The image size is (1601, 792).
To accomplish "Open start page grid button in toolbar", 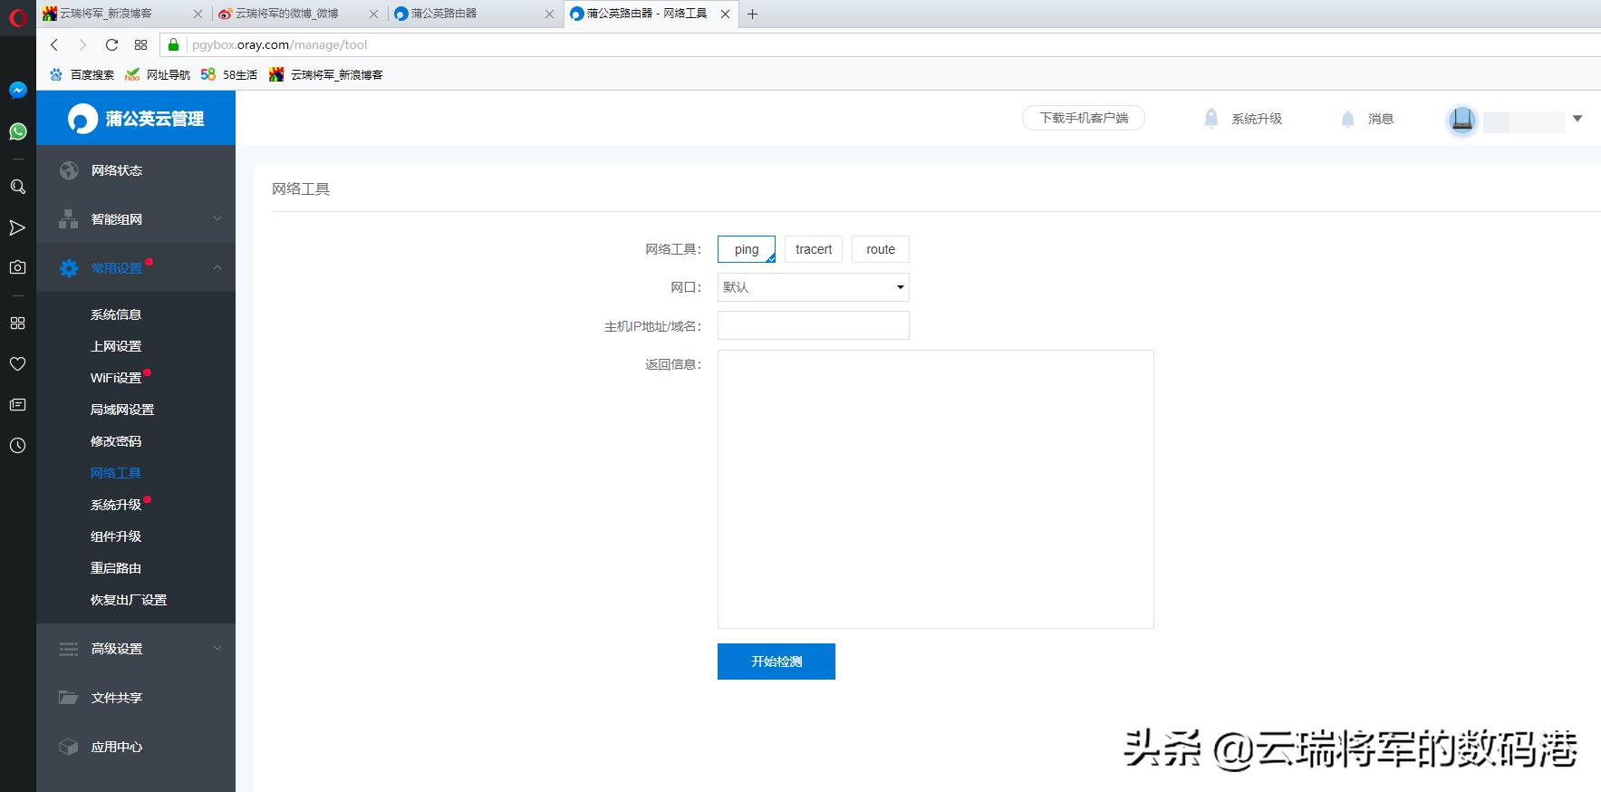I will 140,44.
